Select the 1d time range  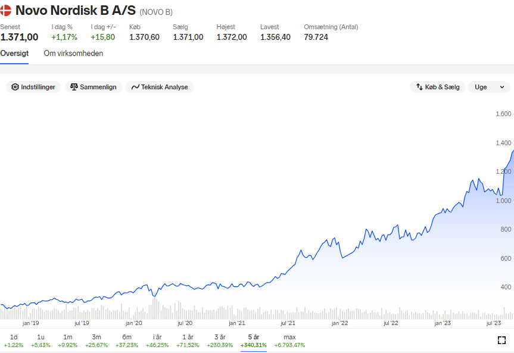click(x=14, y=341)
